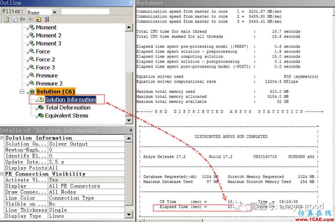Click the refresh icon in Outline toolbar
Viewport: 335px width, 222px height.
tap(7, 20)
